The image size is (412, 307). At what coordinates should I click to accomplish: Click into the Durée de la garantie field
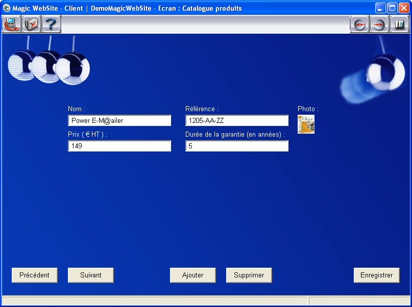pyautogui.click(x=237, y=146)
